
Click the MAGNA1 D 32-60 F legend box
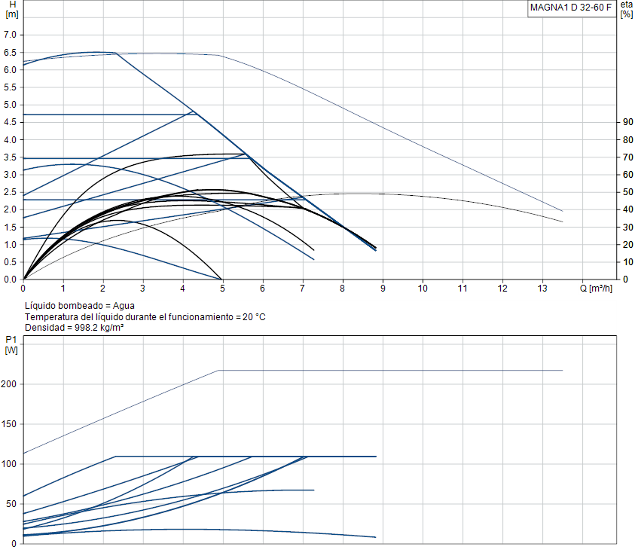pos(572,8)
